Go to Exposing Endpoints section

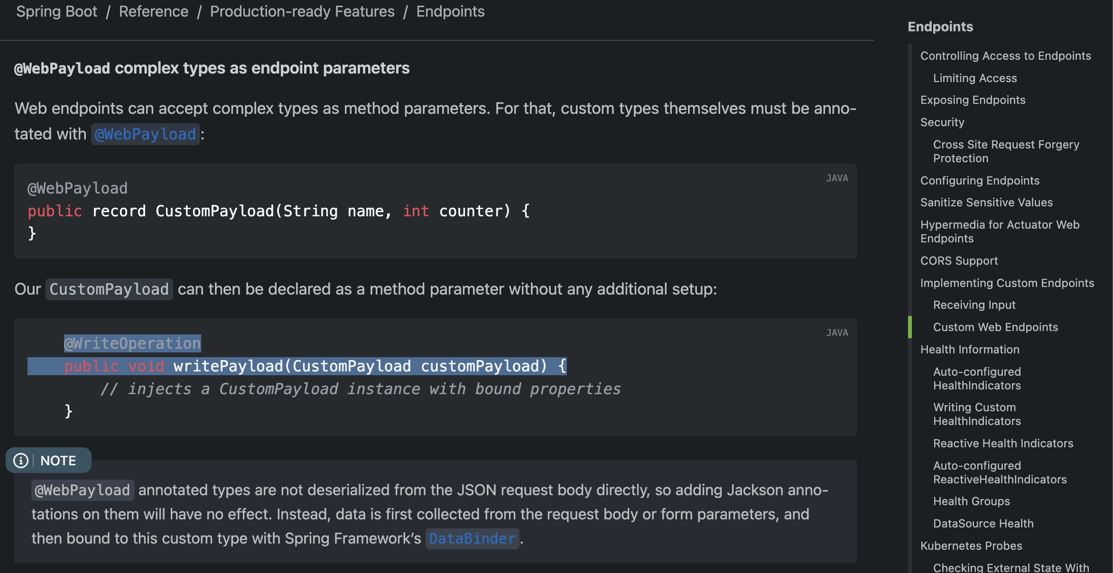tap(973, 100)
